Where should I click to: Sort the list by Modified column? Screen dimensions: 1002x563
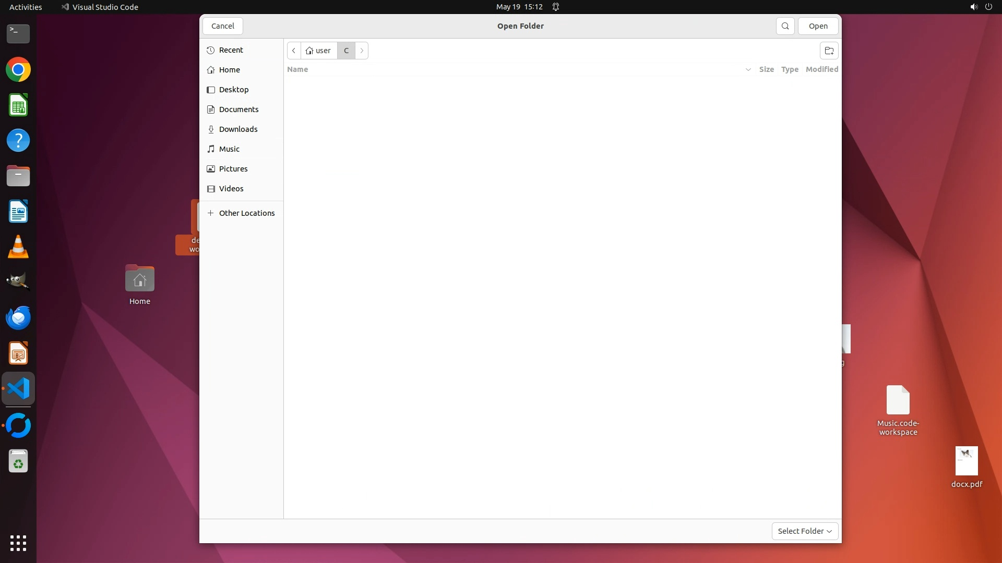(x=821, y=69)
